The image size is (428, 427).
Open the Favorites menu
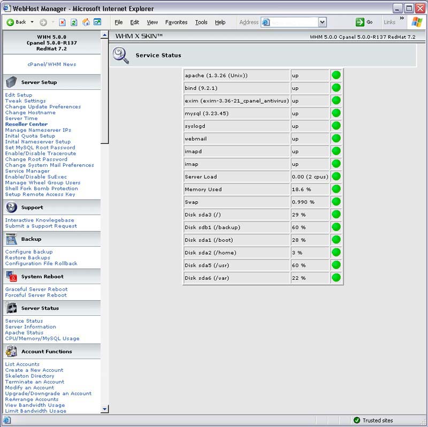[x=176, y=22]
